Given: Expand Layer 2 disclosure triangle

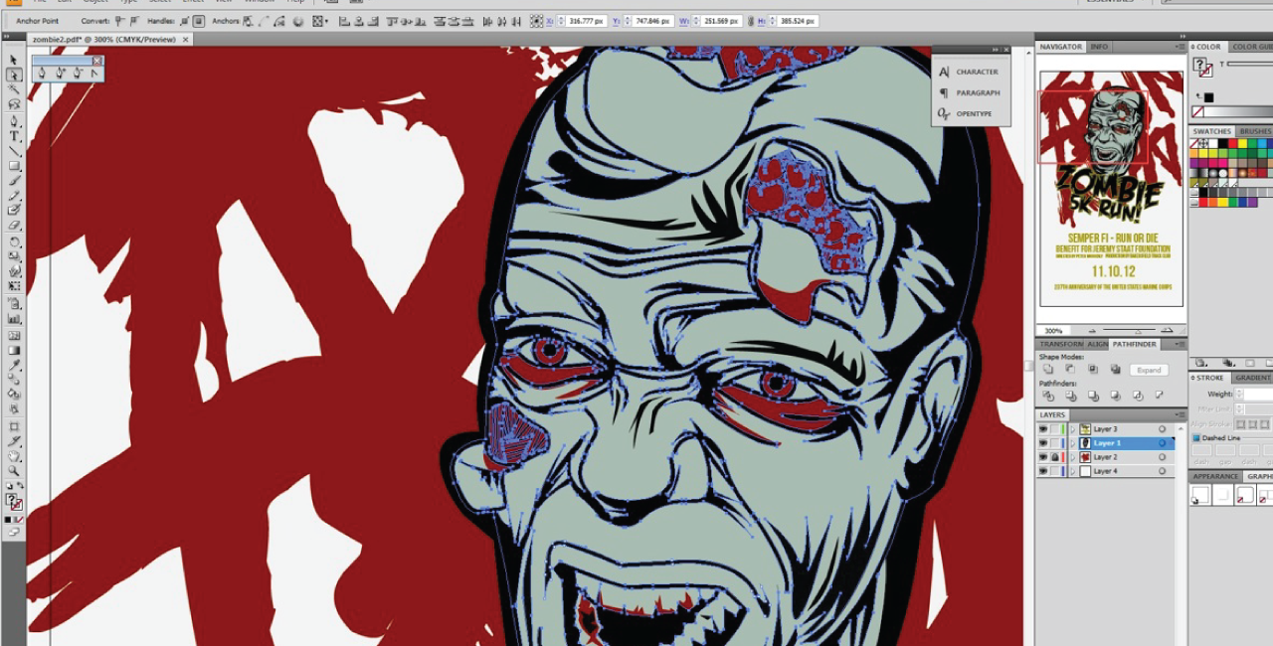Looking at the screenshot, I should pyautogui.click(x=1073, y=457).
